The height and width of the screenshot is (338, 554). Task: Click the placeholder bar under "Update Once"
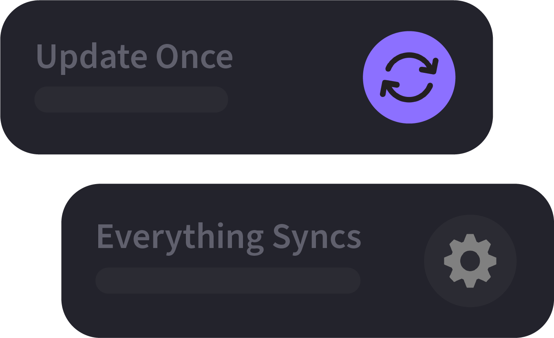tap(131, 99)
